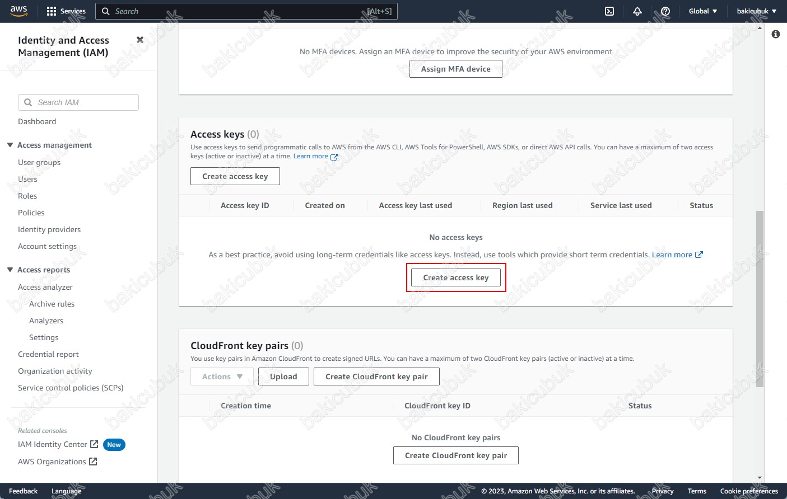
Task: Open Archive rules page
Action: tap(52, 304)
